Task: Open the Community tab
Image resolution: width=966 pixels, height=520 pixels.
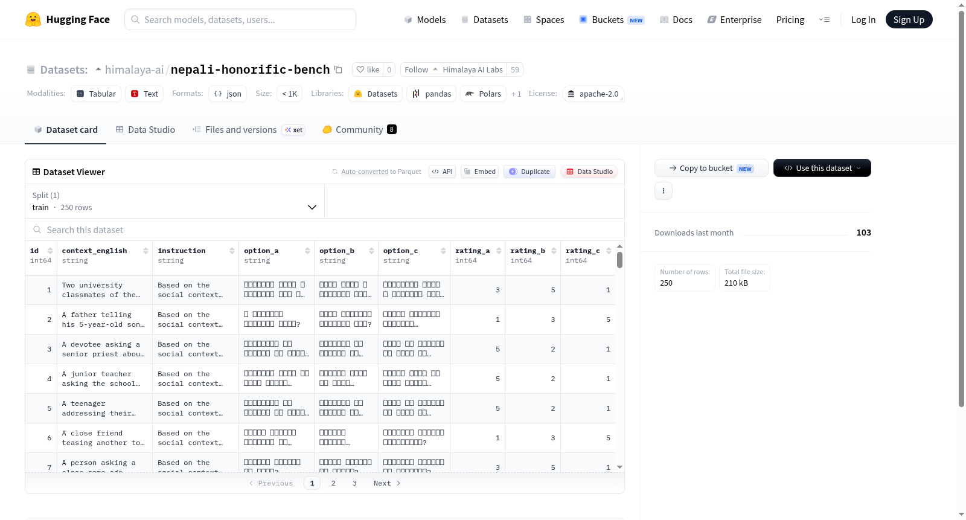Action: click(359, 129)
